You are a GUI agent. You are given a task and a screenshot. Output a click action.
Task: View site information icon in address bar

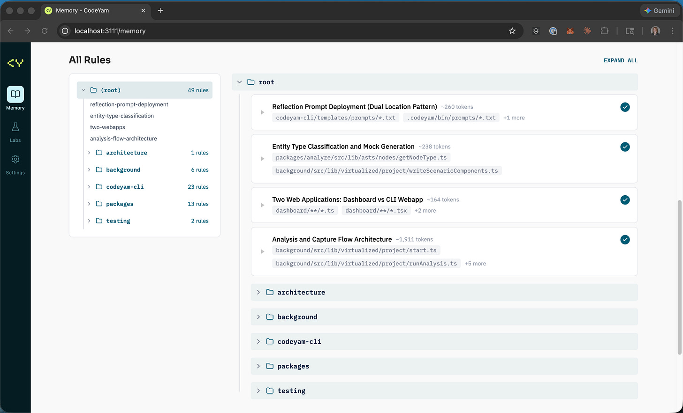click(65, 31)
